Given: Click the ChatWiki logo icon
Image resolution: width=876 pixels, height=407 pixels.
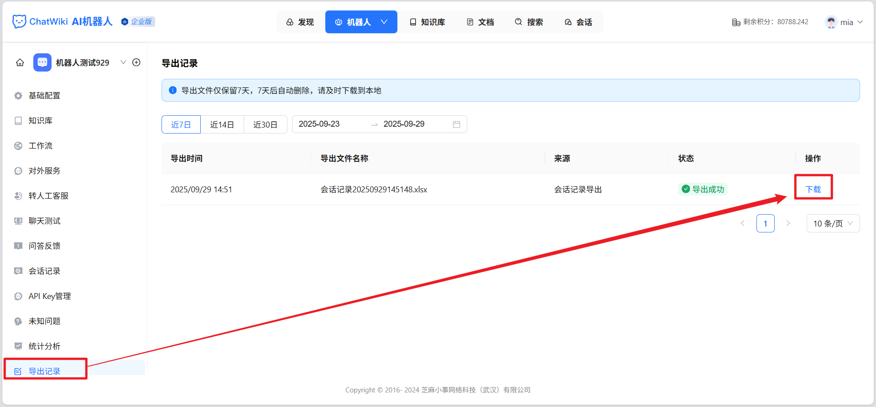Looking at the screenshot, I should (x=19, y=21).
